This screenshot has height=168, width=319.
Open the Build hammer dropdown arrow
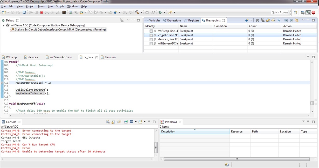[x=141, y=12]
